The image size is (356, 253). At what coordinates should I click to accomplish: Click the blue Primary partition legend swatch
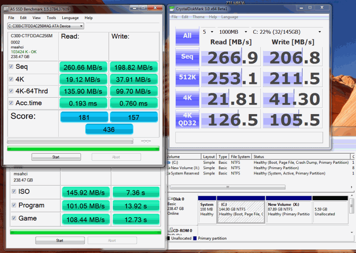195,238
